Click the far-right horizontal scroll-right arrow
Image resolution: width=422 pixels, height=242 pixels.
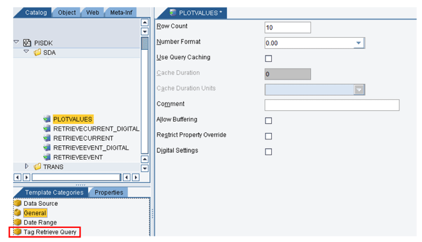(x=136, y=178)
